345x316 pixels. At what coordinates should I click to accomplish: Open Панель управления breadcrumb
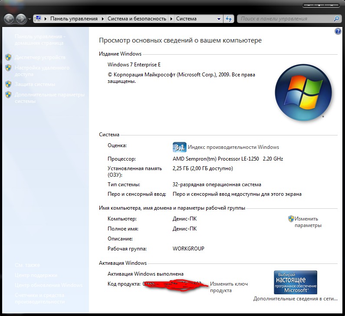click(74, 19)
